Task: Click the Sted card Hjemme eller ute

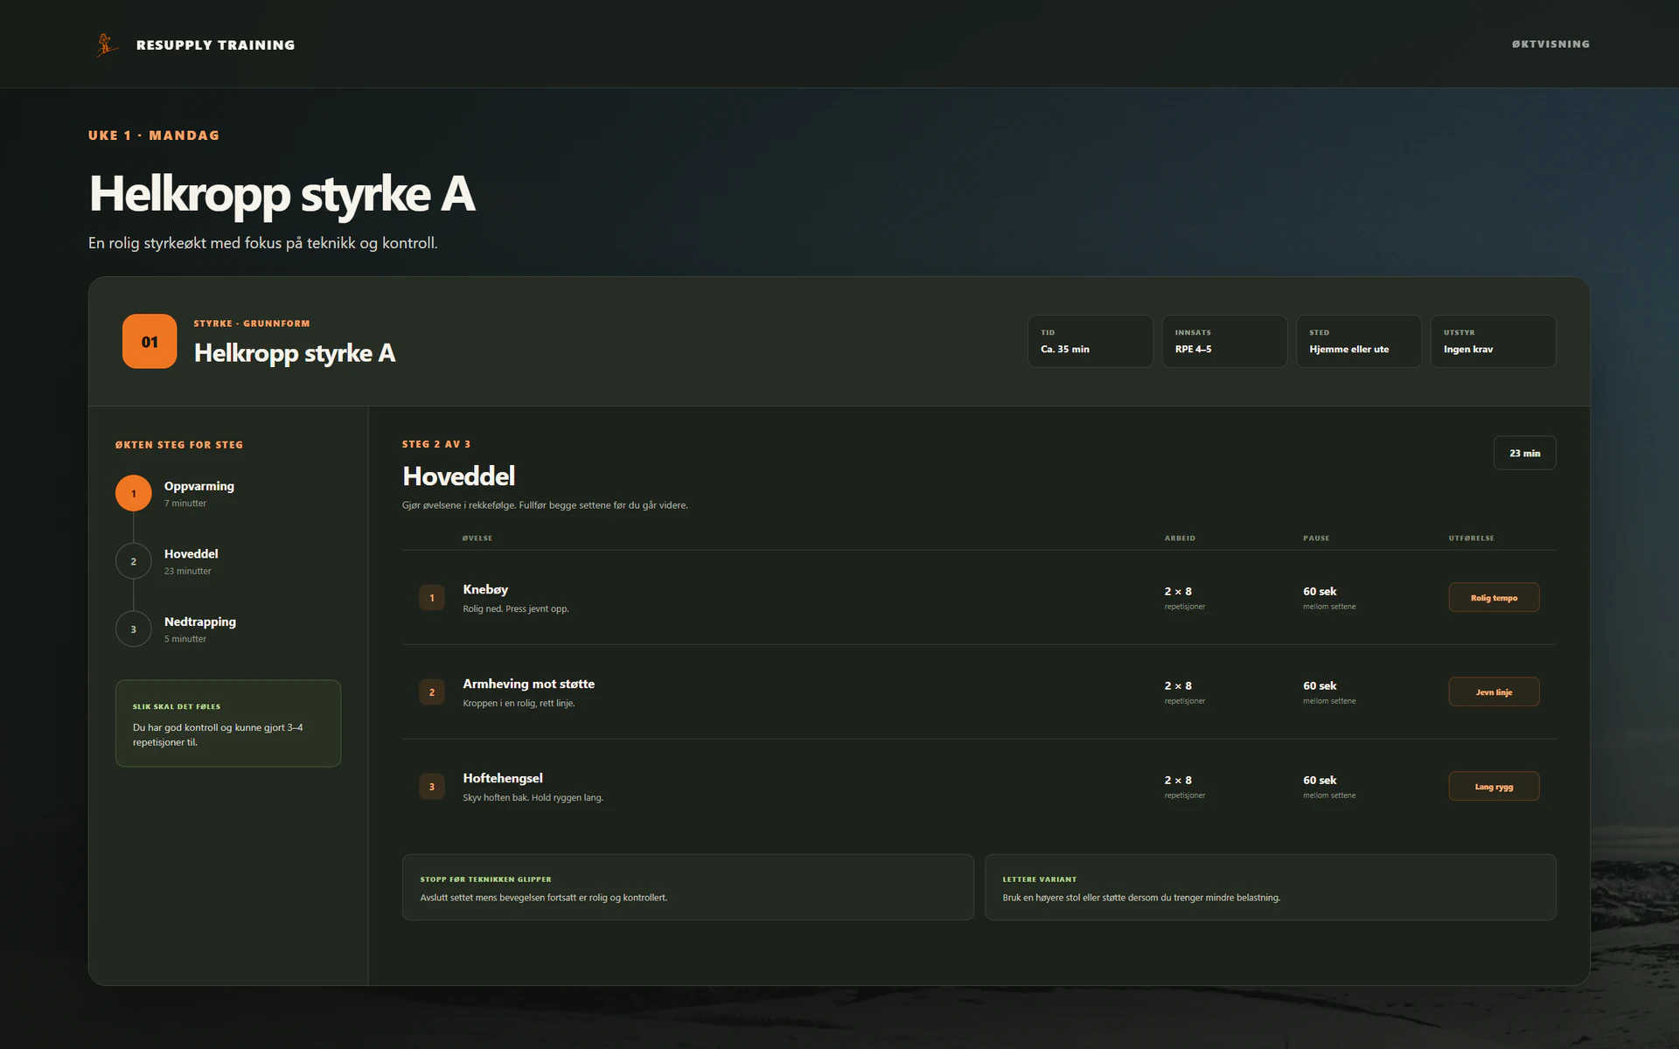Action: tap(1359, 342)
